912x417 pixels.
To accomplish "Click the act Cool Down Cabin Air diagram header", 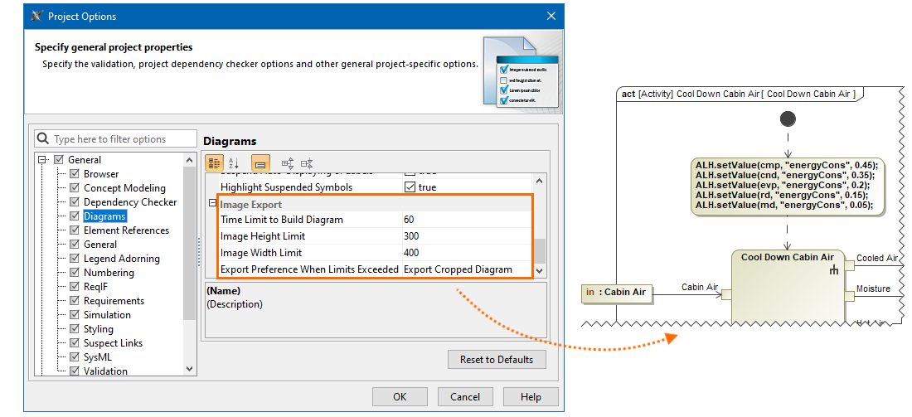I will pos(739,95).
